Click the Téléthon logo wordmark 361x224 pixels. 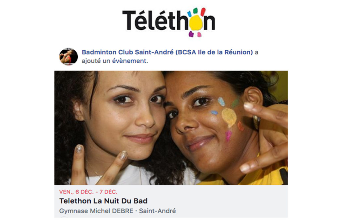point(168,22)
